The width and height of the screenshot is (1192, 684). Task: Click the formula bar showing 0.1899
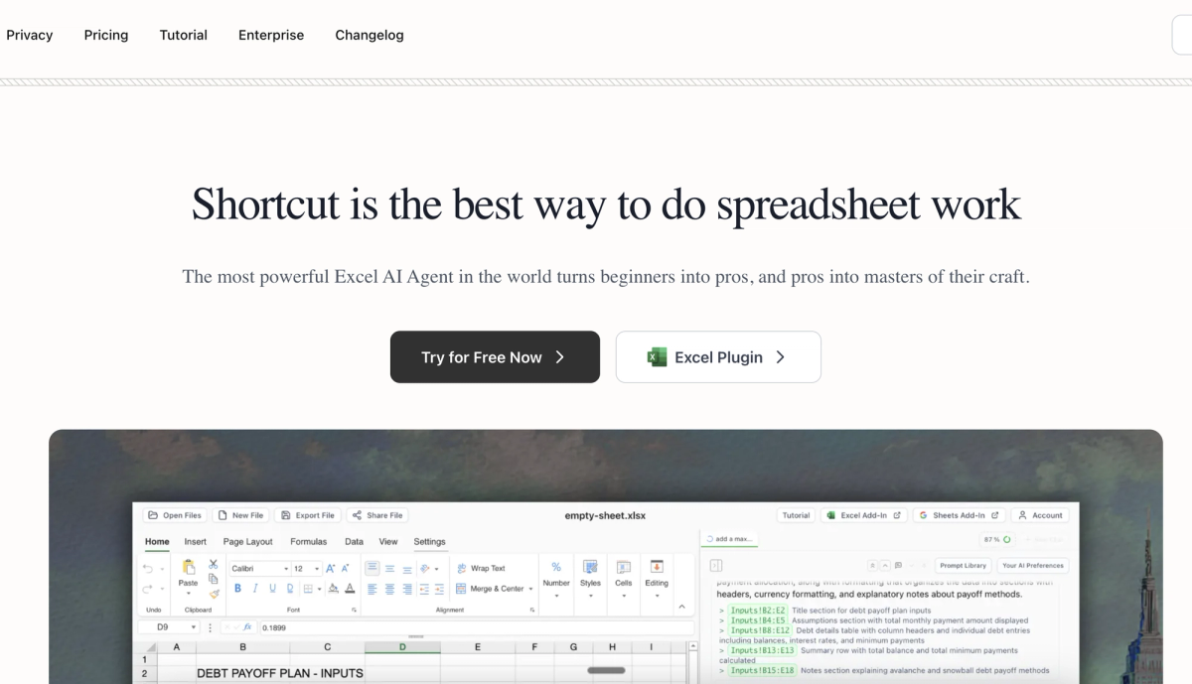(x=288, y=626)
